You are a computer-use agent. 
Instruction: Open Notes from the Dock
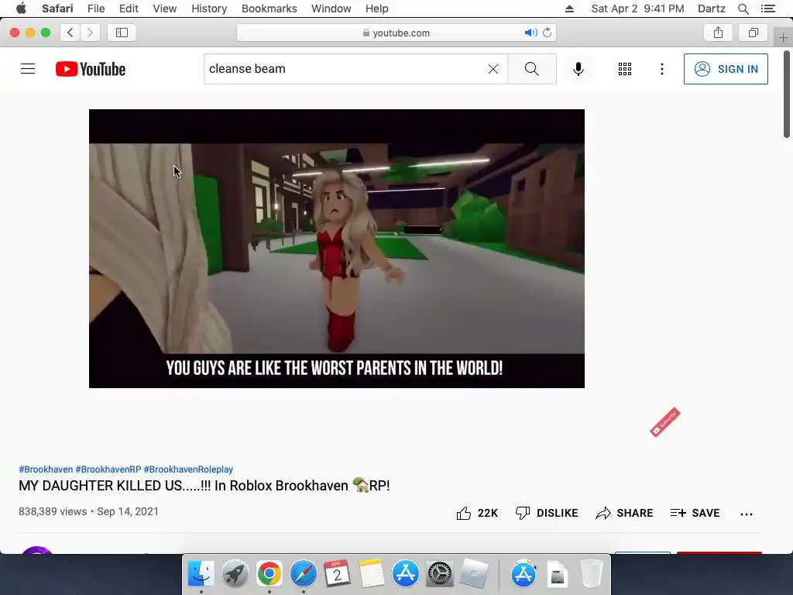click(371, 574)
